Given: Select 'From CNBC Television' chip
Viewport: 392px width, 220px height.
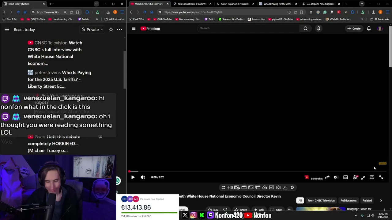Looking at the screenshot, I should click(321, 200).
